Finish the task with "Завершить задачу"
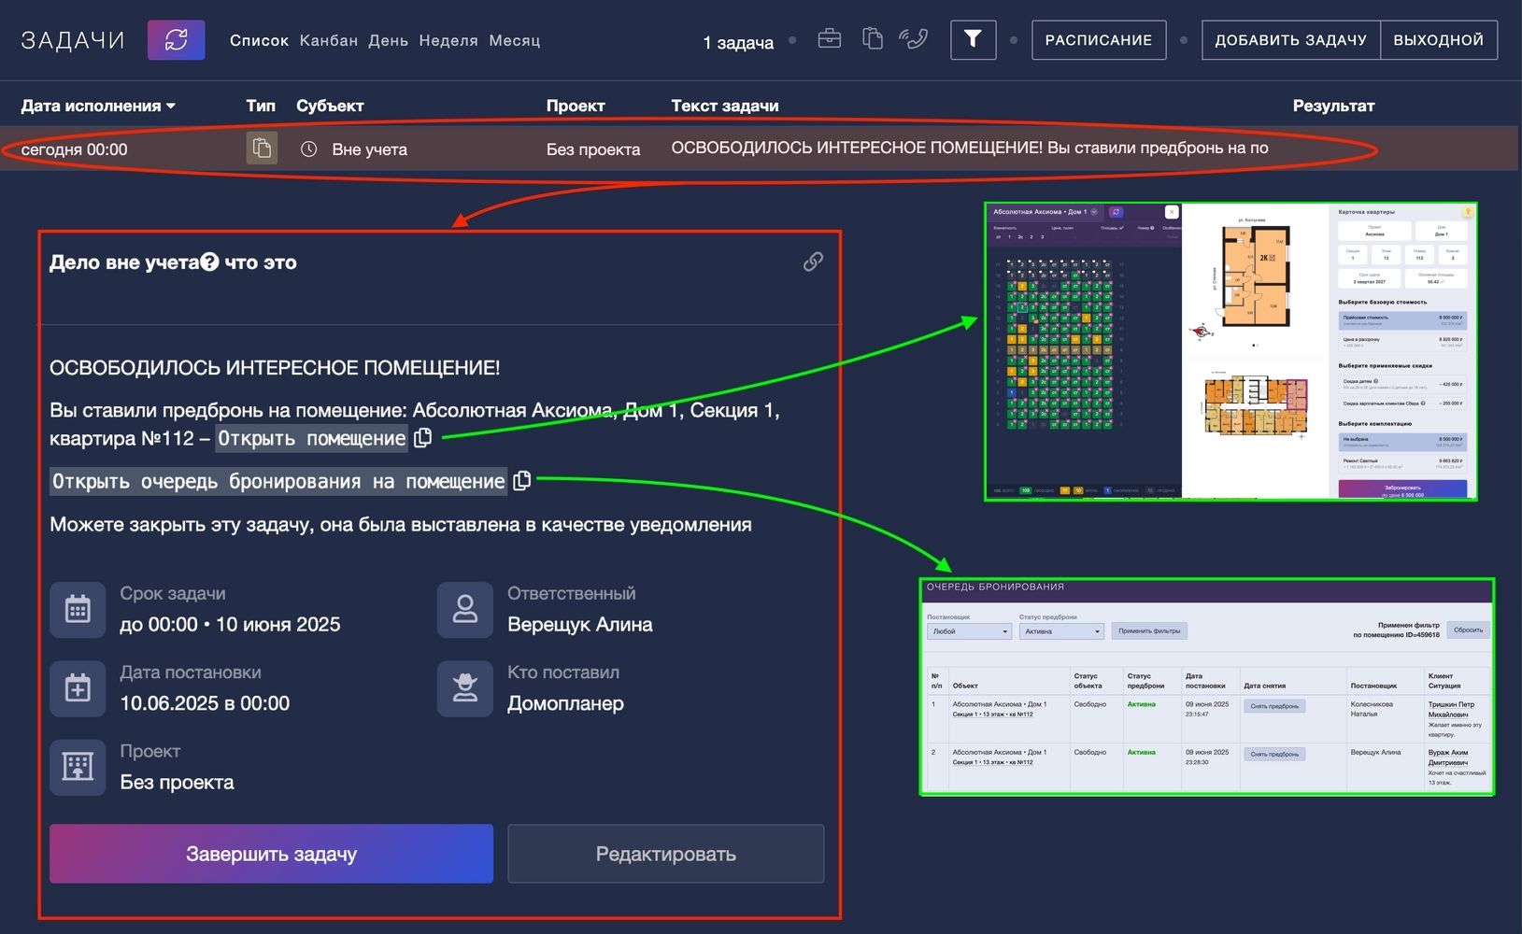Screen dimensions: 1522x934 [271, 854]
